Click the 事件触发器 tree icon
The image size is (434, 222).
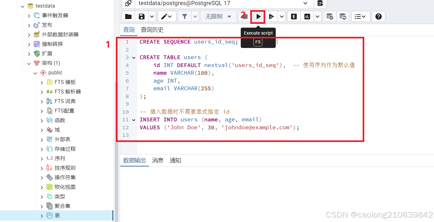(x=37, y=16)
